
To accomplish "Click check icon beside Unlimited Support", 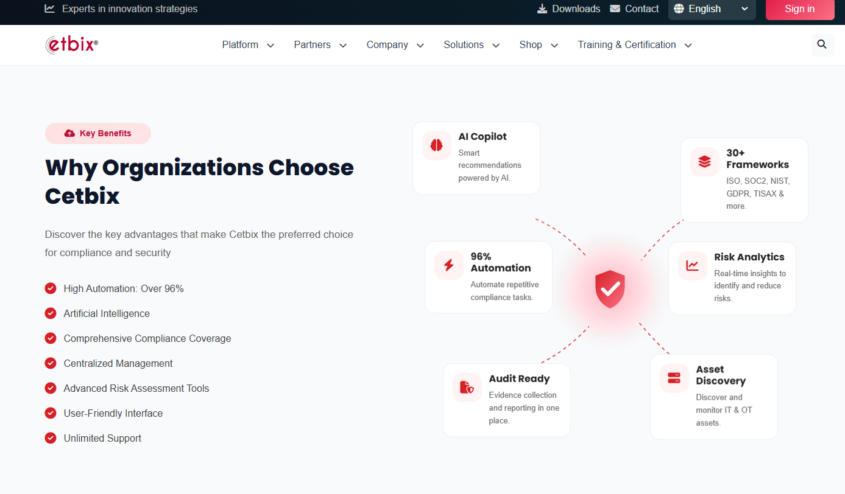I will 51,438.
